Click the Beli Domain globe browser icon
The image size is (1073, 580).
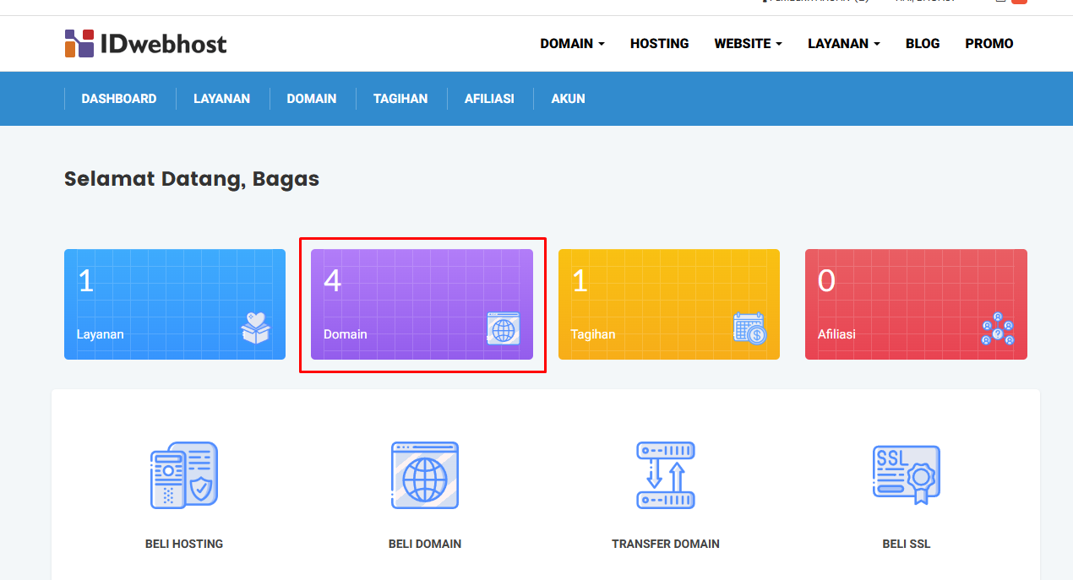click(425, 475)
